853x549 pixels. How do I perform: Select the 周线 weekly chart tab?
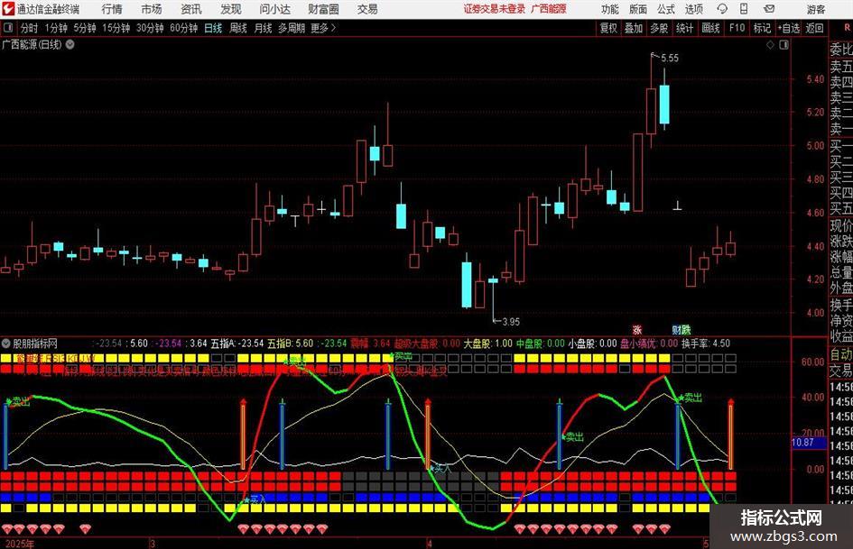click(238, 28)
